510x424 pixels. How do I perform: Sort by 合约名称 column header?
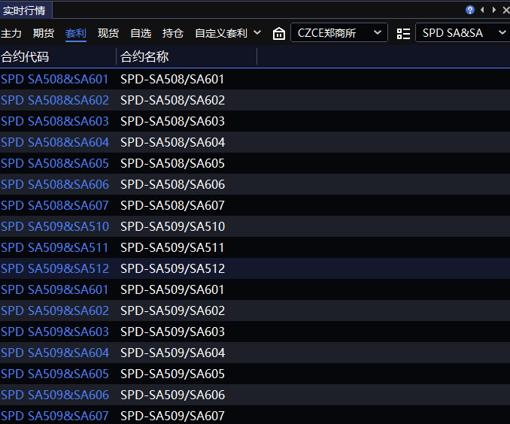point(144,57)
